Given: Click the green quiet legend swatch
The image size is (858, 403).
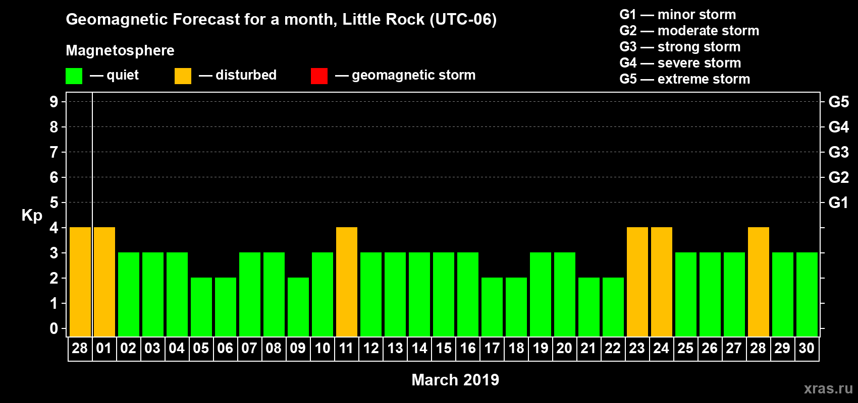Looking at the screenshot, I should pyautogui.click(x=74, y=76).
